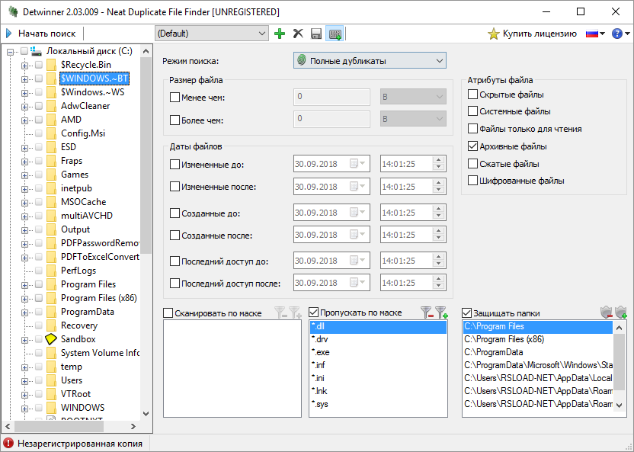
Task: Tick the checkbox next to Games folder
Action: coord(39,175)
